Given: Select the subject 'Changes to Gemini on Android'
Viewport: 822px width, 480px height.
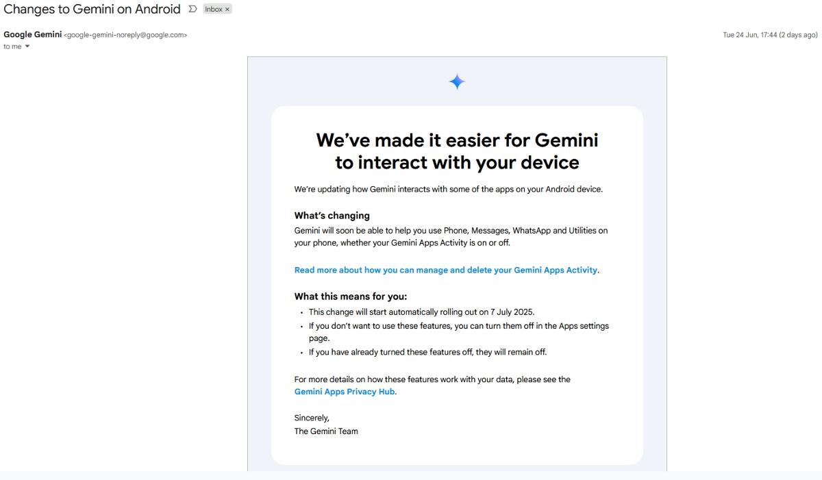Looking at the screenshot, I should click(93, 9).
